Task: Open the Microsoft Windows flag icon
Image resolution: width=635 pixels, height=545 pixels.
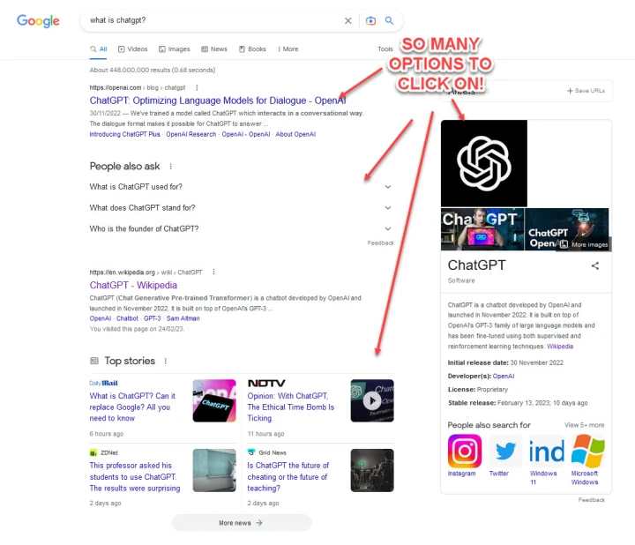Action: click(x=588, y=451)
